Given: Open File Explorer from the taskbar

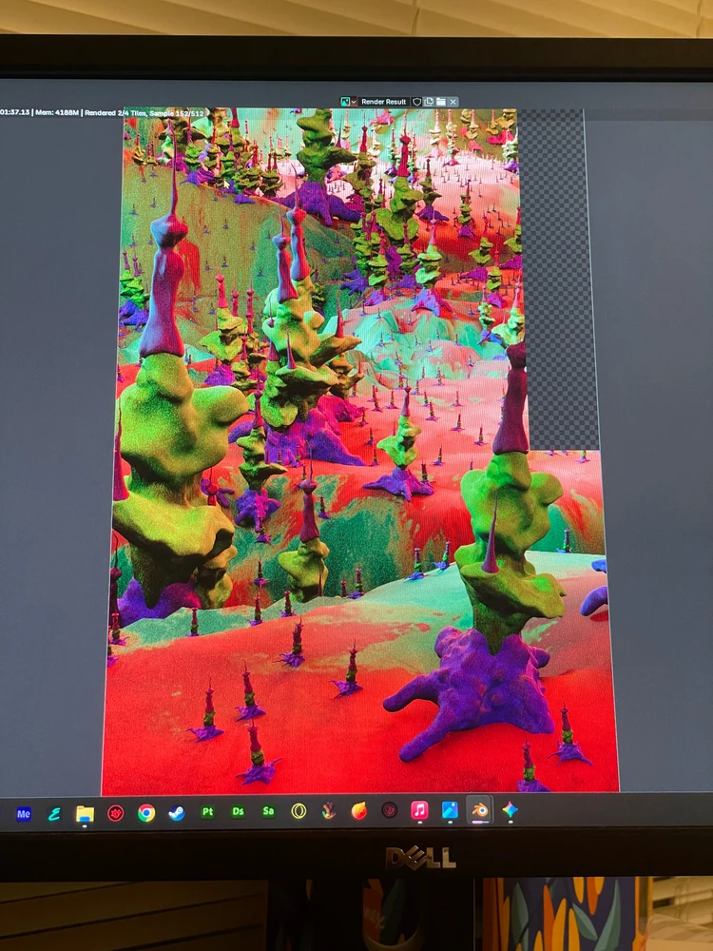Looking at the screenshot, I should click(x=85, y=813).
